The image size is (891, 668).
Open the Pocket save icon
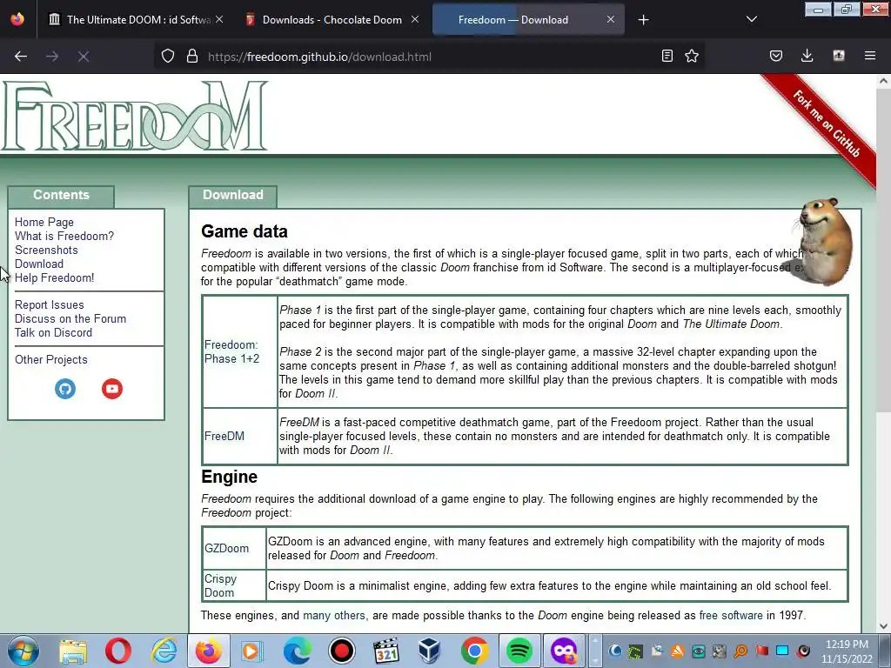point(775,56)
